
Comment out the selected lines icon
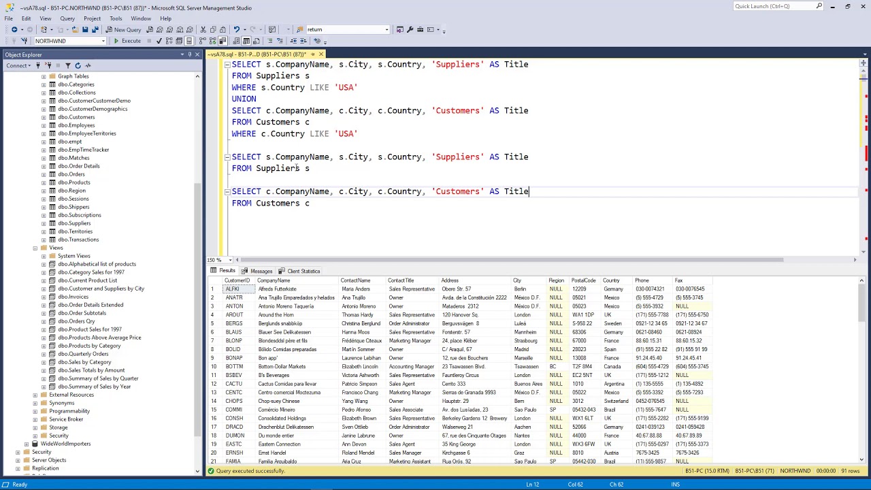click(x=269, y=41)
